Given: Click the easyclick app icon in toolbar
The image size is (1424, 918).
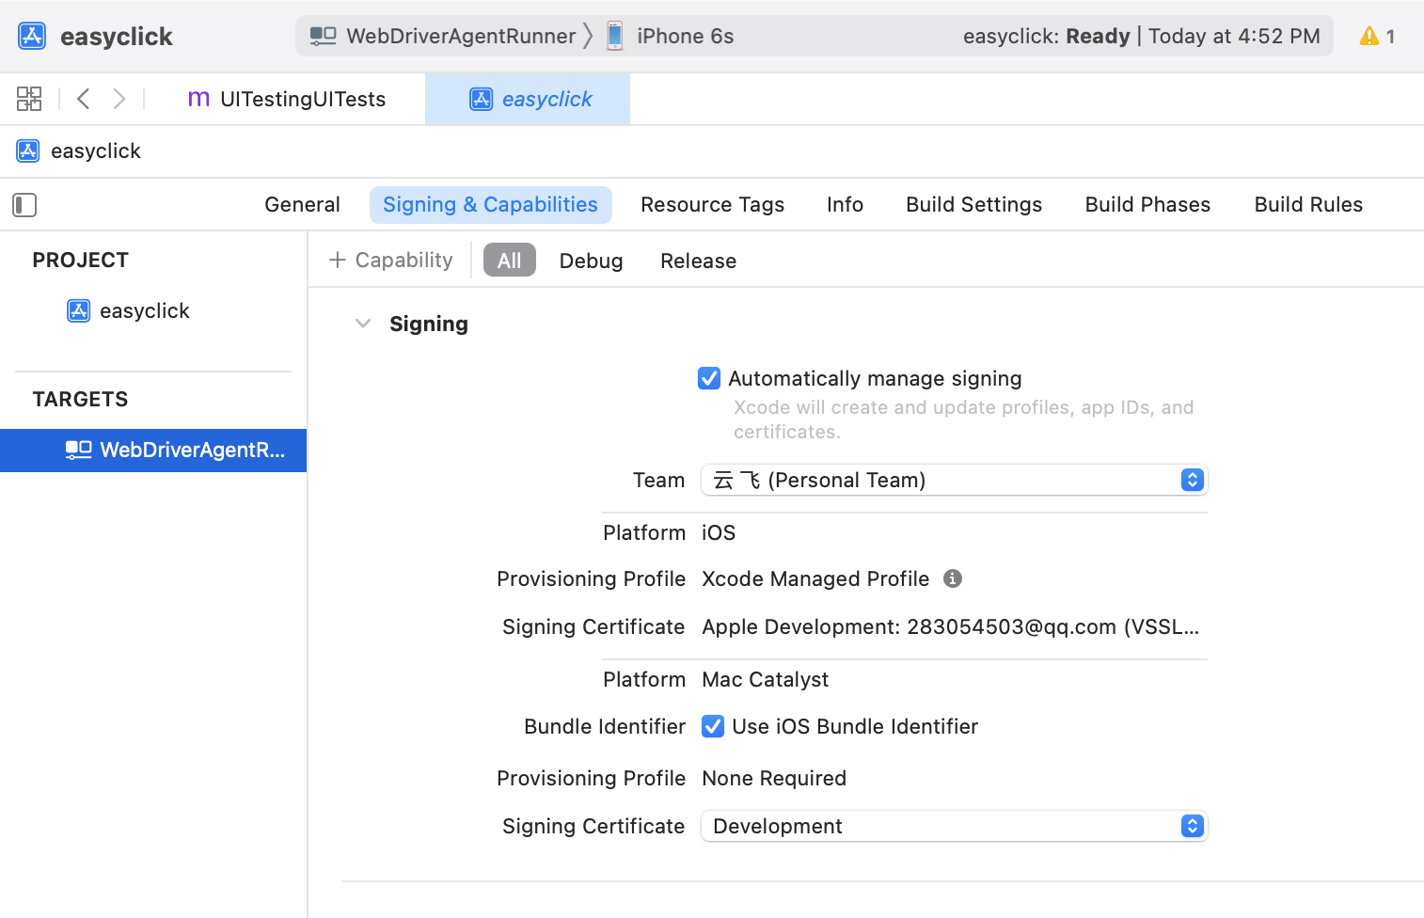Looking at the screenshot, I should [x=32, y=36].
